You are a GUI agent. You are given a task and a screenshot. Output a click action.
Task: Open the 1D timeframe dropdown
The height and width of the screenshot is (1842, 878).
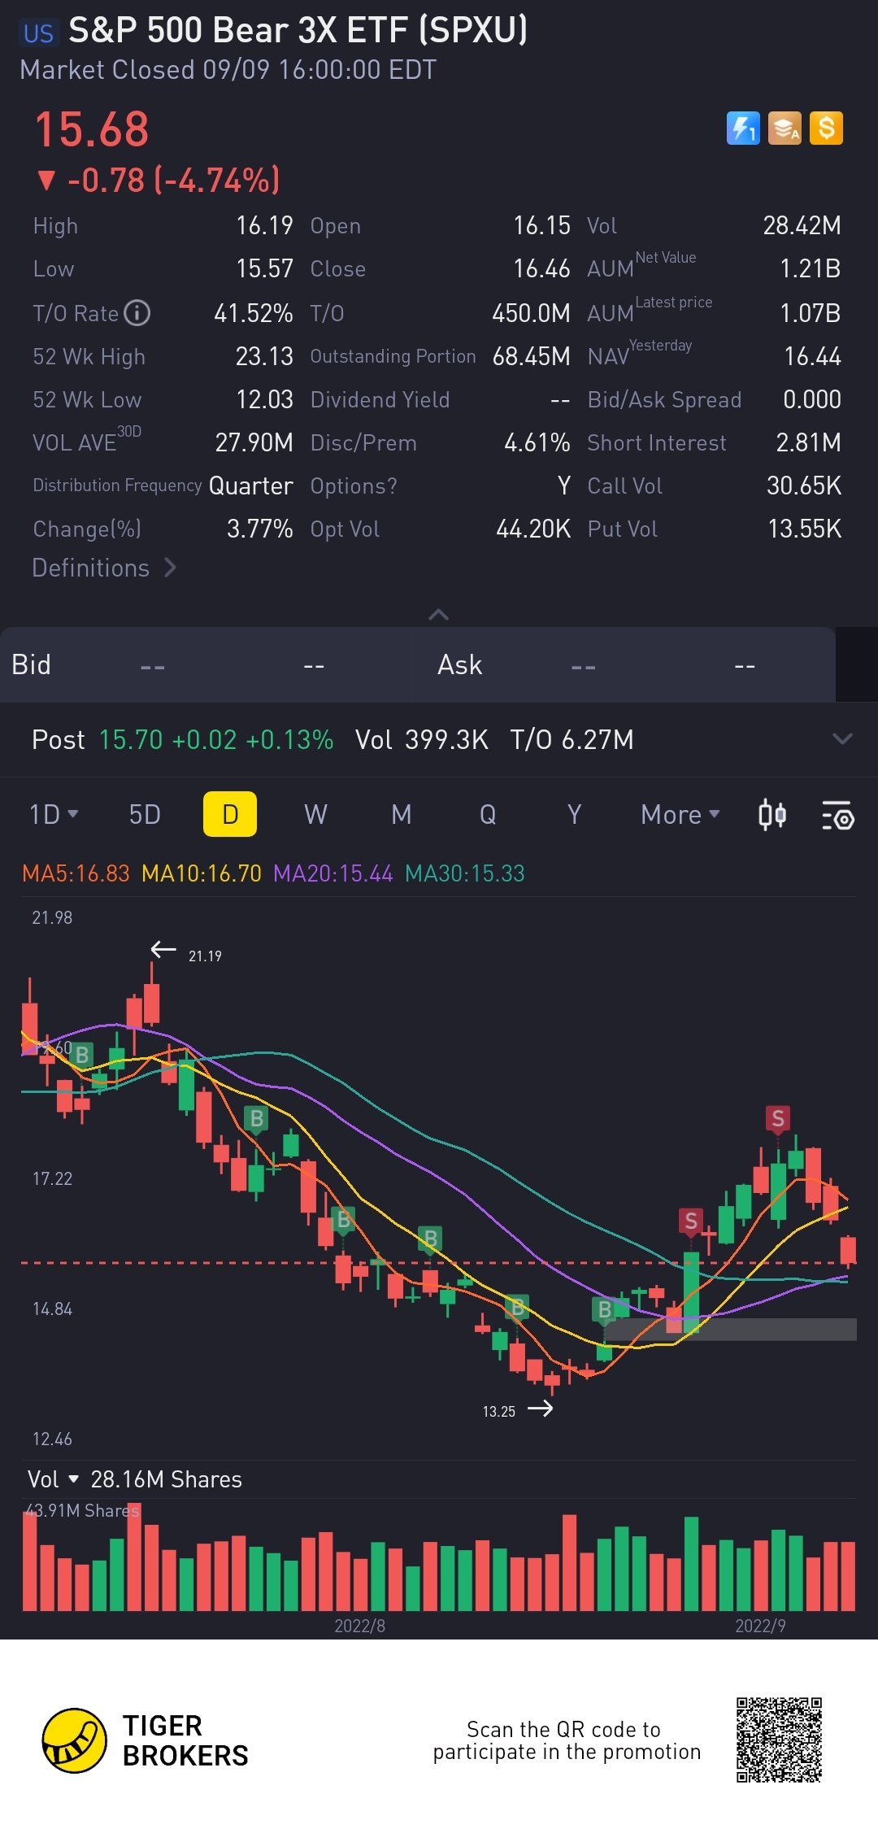(54, 814)
